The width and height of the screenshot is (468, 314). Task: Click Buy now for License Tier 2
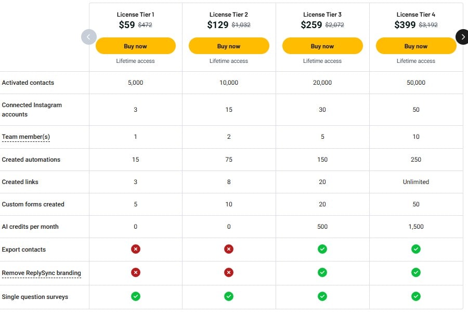(x=229, y=46)
